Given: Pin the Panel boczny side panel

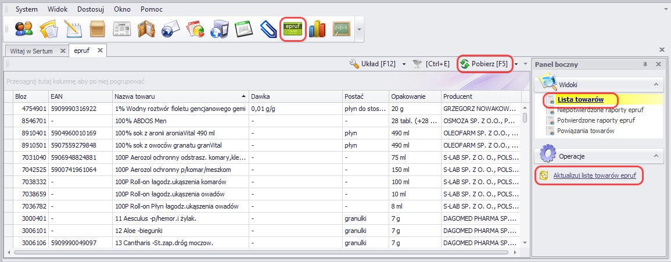Looking at the screenshot, I should point(645,64).
